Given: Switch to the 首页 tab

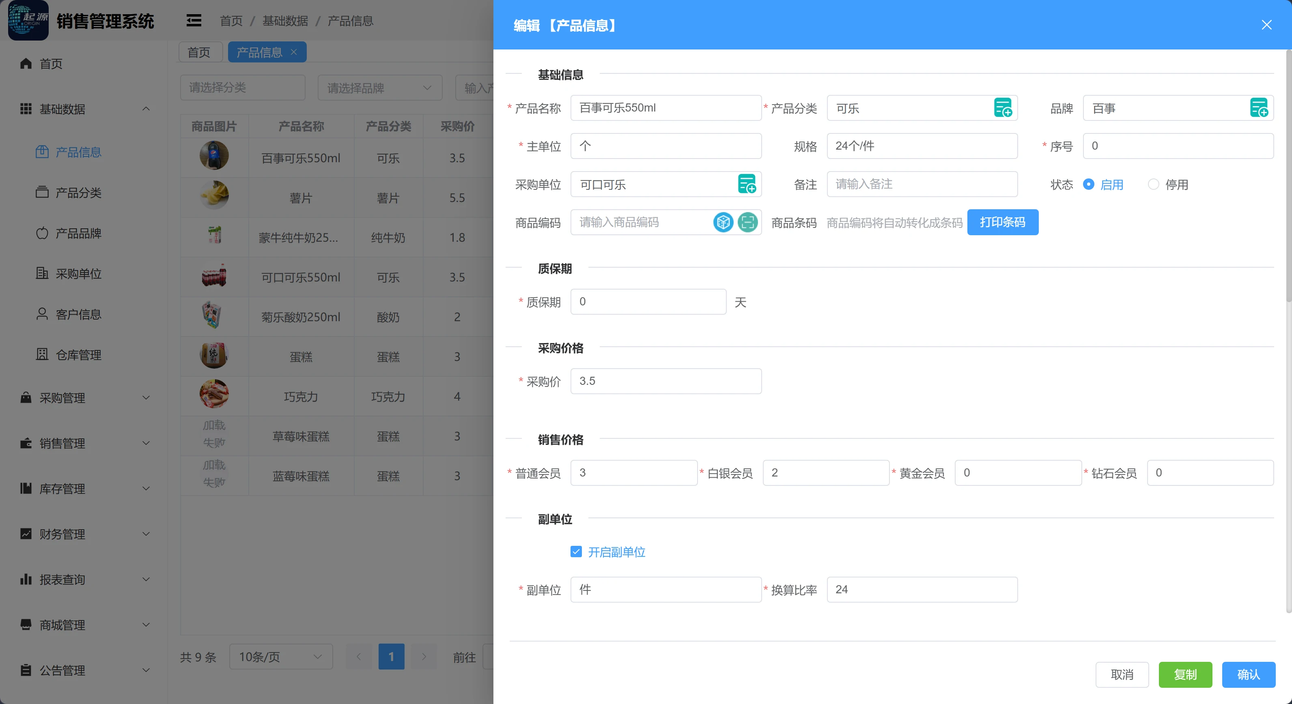Looking at the screenshot, I should (200, 52).
